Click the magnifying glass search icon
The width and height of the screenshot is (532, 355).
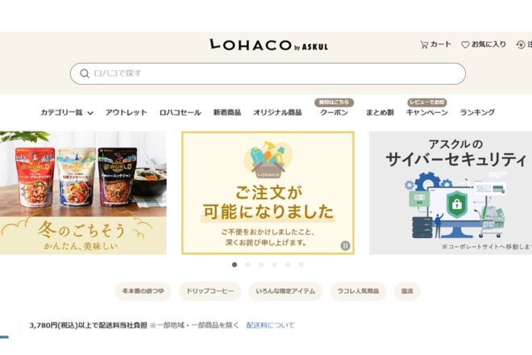click(x=85, y=73)
